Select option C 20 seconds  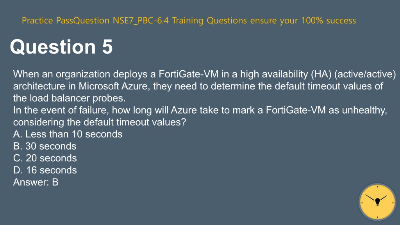(x=45, y=158)
